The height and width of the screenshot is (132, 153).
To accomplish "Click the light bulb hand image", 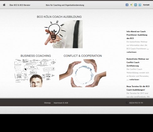I will point(63,34).
